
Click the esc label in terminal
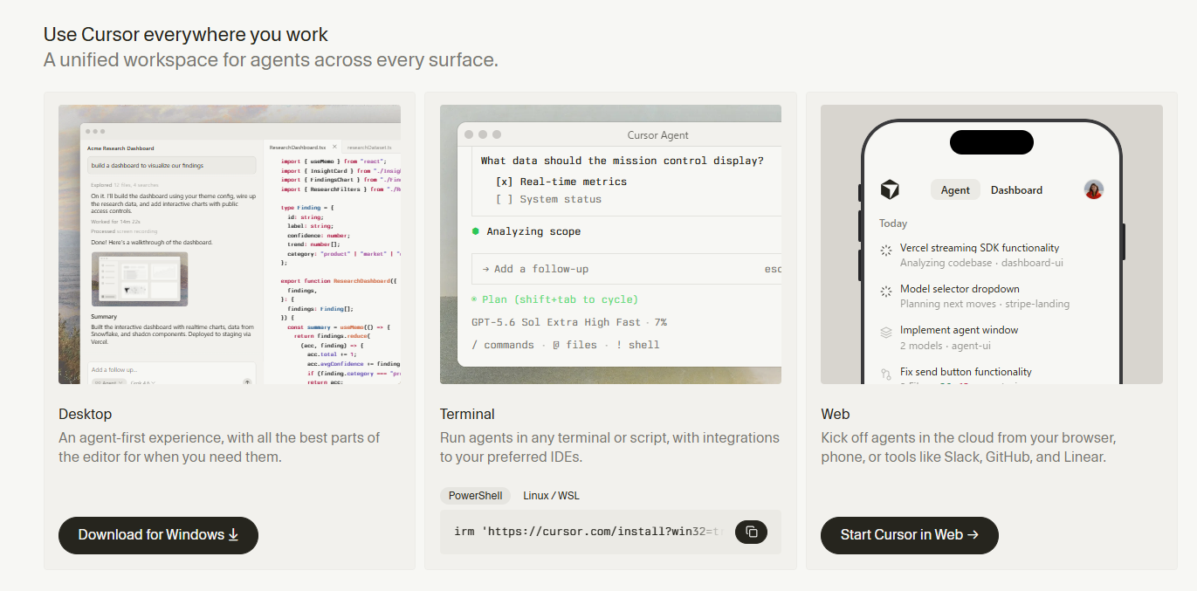click(x=773, y=269)
